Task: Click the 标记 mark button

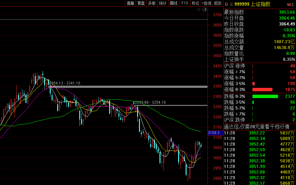Action: tap(195, 3)
